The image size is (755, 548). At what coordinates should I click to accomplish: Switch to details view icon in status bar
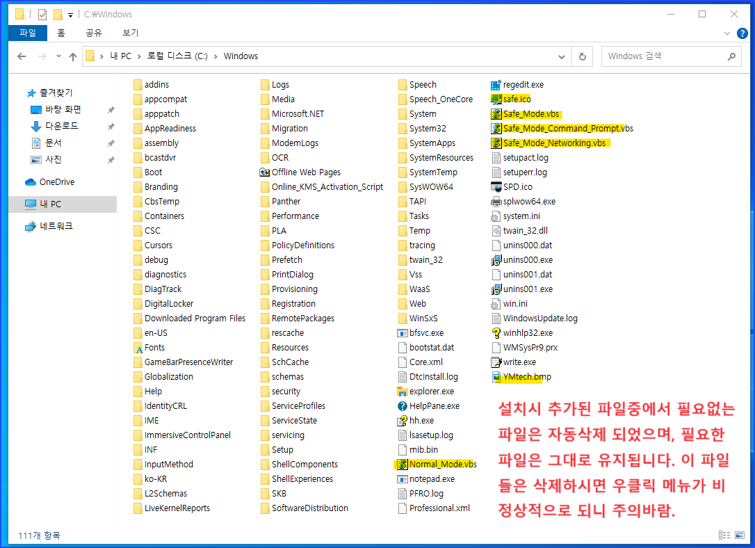(724, 535)
